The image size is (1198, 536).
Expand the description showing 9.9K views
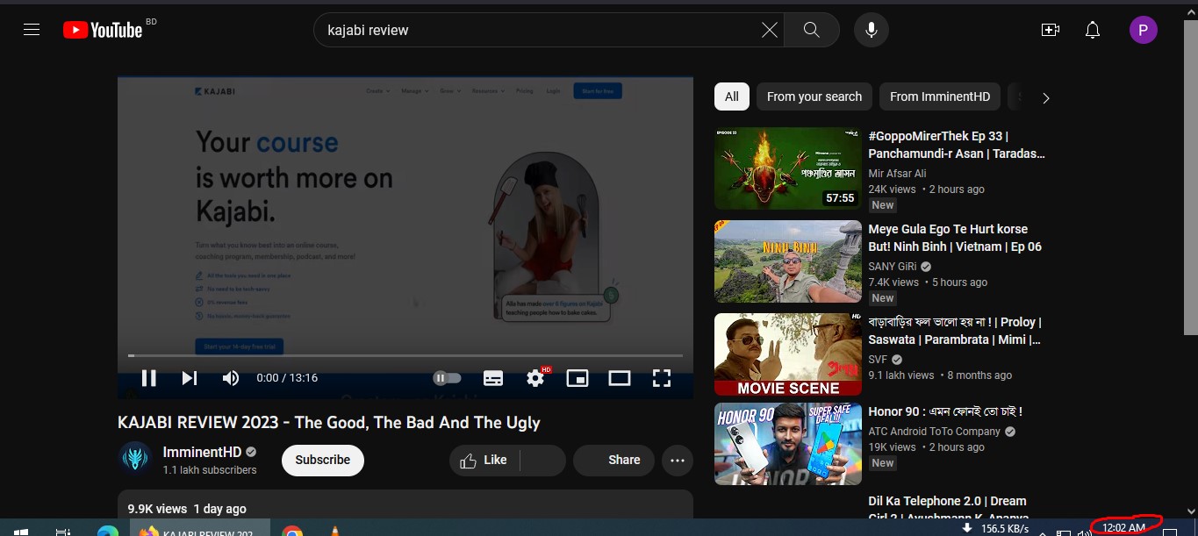coord(405,505)
